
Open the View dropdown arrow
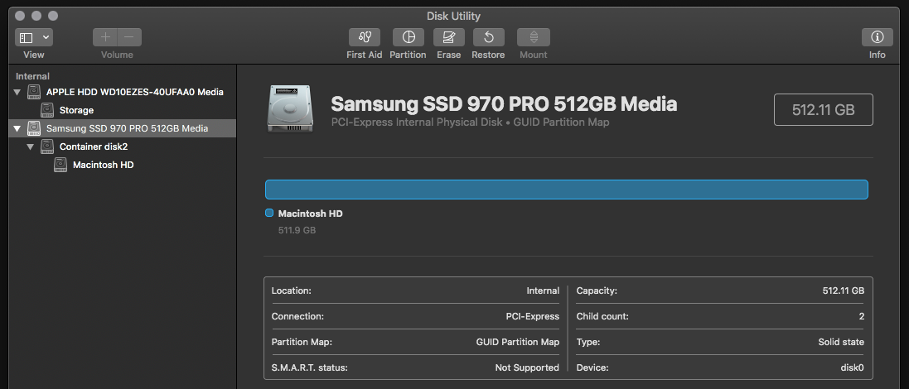click(x=45, y=37)
